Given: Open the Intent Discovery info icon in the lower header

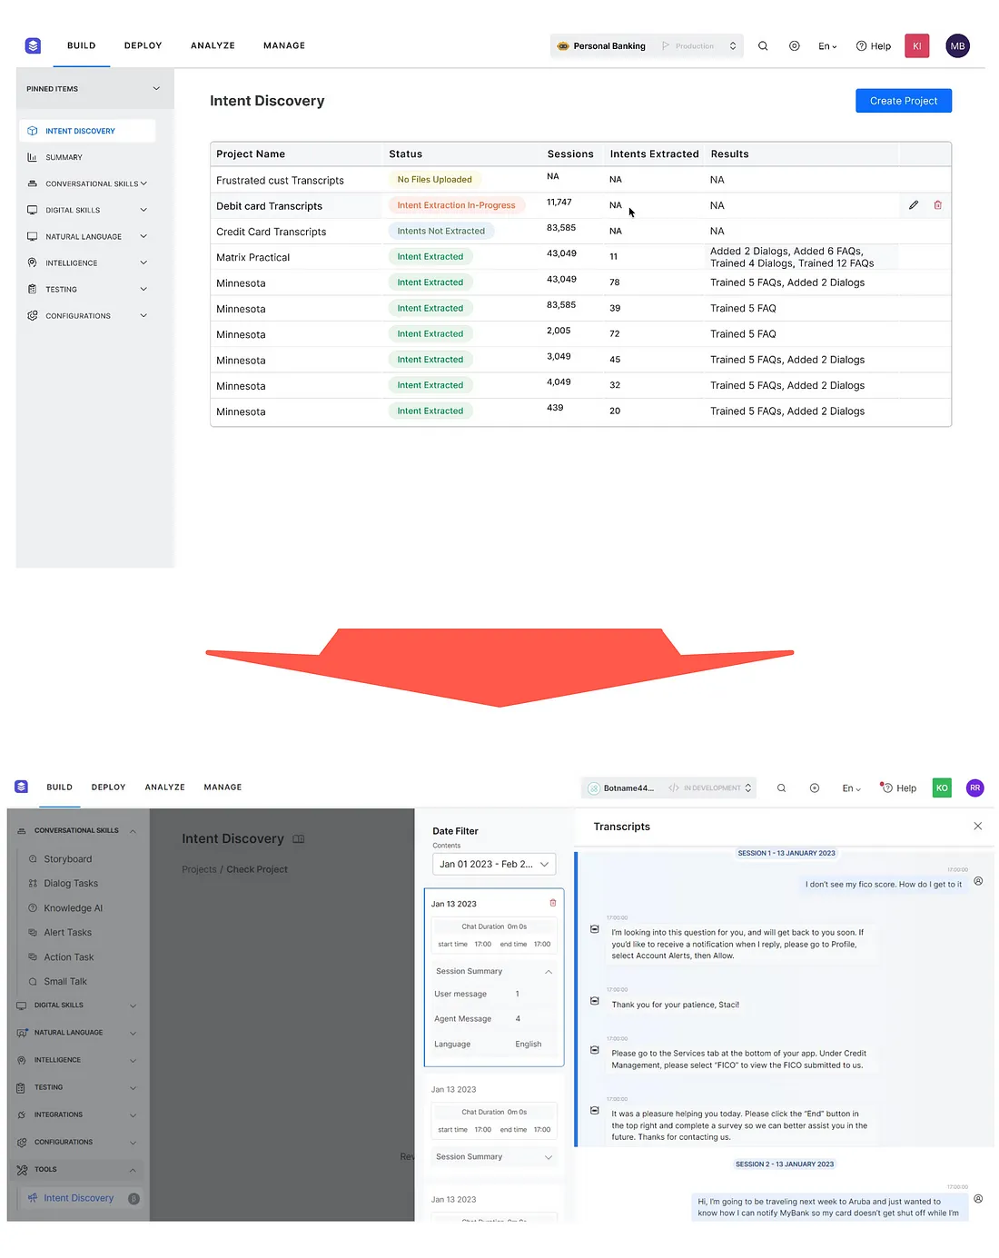Looking at the screenshot, I should [299, 839].
